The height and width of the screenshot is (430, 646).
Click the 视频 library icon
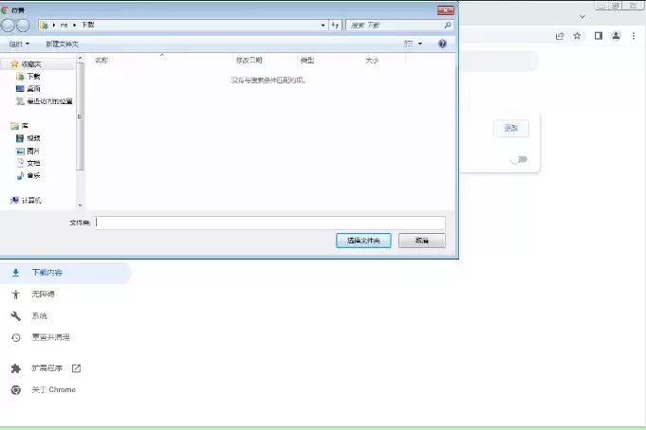[20, 138]
